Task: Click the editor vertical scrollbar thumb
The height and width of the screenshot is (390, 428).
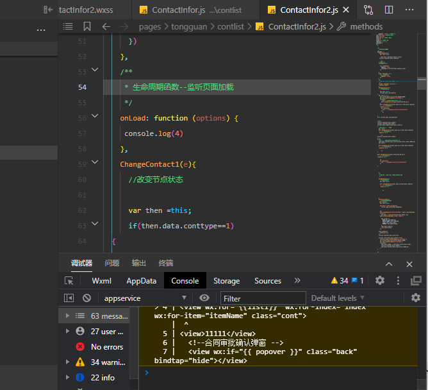Action: click(422, 83)
